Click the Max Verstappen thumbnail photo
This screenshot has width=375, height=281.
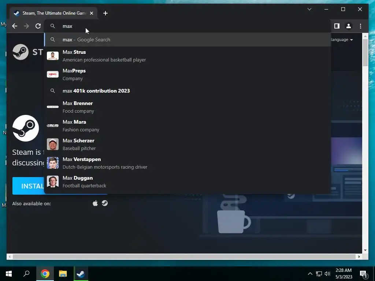point(53,163)
